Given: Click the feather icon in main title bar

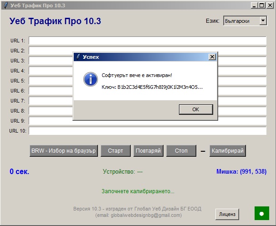Looking at the screenshot, I should click(x=6, y=5).
